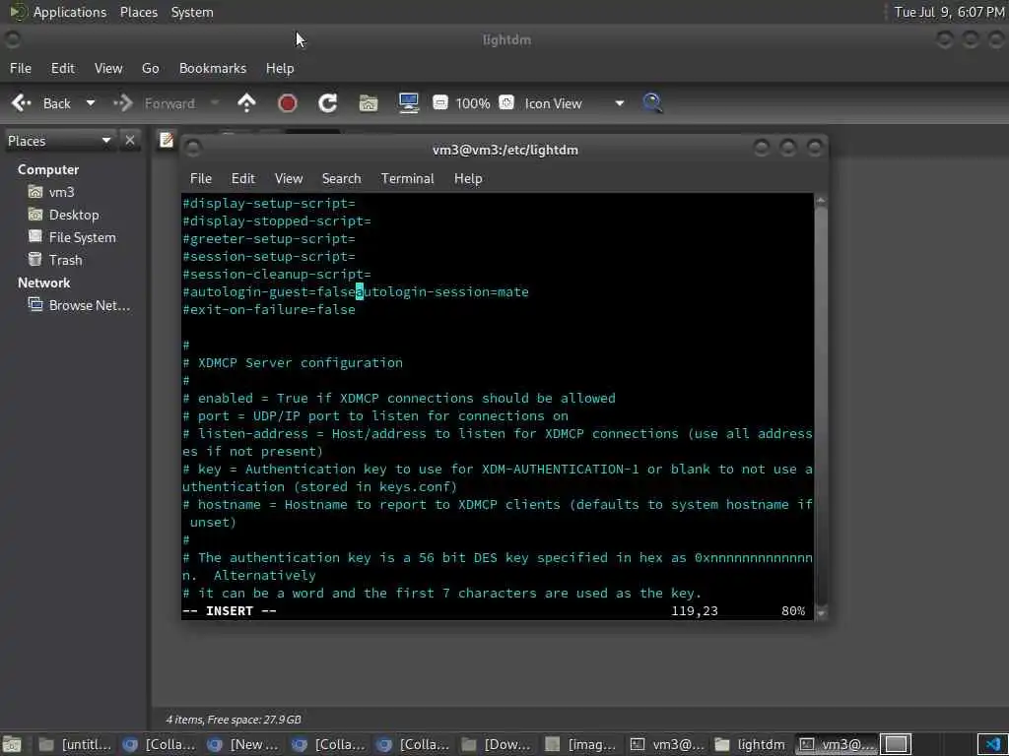Image resolution: width=1009 pixels, height=756 pixels.
Task: Zoom in using the plus icon
Action: (506, 102)
